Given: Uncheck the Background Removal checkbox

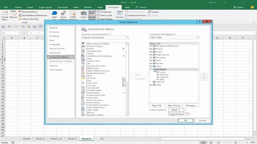Looking at the screenshot, I should (154, 46).
